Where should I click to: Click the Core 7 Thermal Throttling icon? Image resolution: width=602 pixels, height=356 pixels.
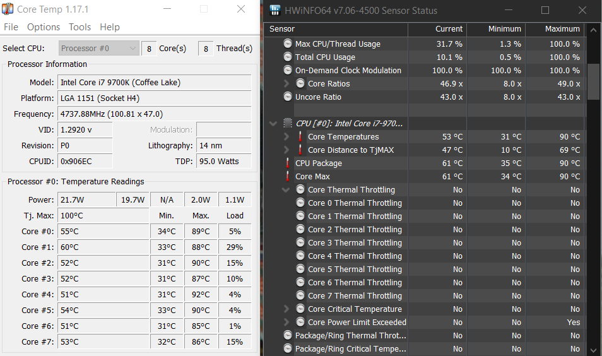[300, 295]
